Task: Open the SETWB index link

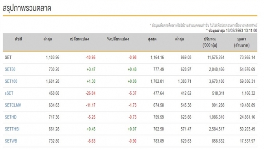Action: click(11, 141)
